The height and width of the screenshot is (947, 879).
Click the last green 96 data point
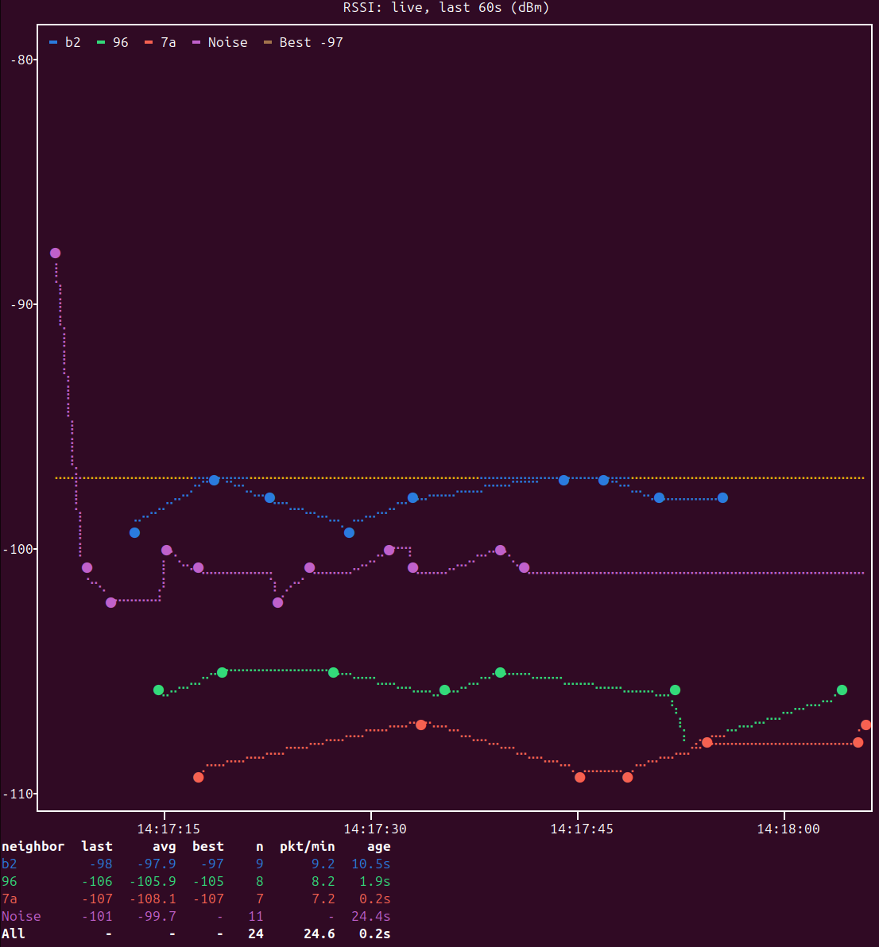click(842, 690)
